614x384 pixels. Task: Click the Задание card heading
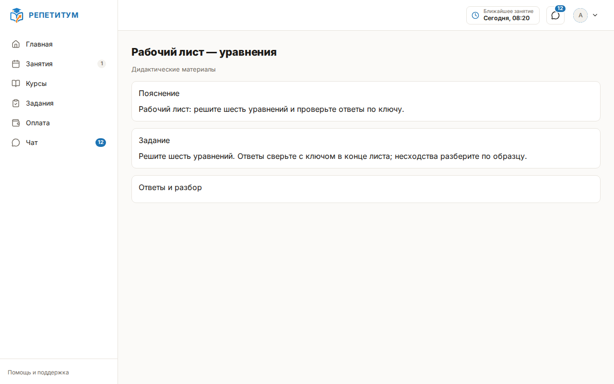point(154,141)
